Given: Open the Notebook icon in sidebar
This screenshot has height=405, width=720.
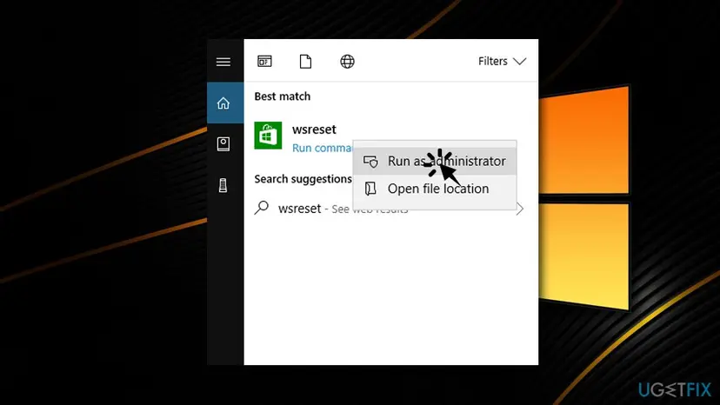Looking at the screenshot, I should 223,144.
